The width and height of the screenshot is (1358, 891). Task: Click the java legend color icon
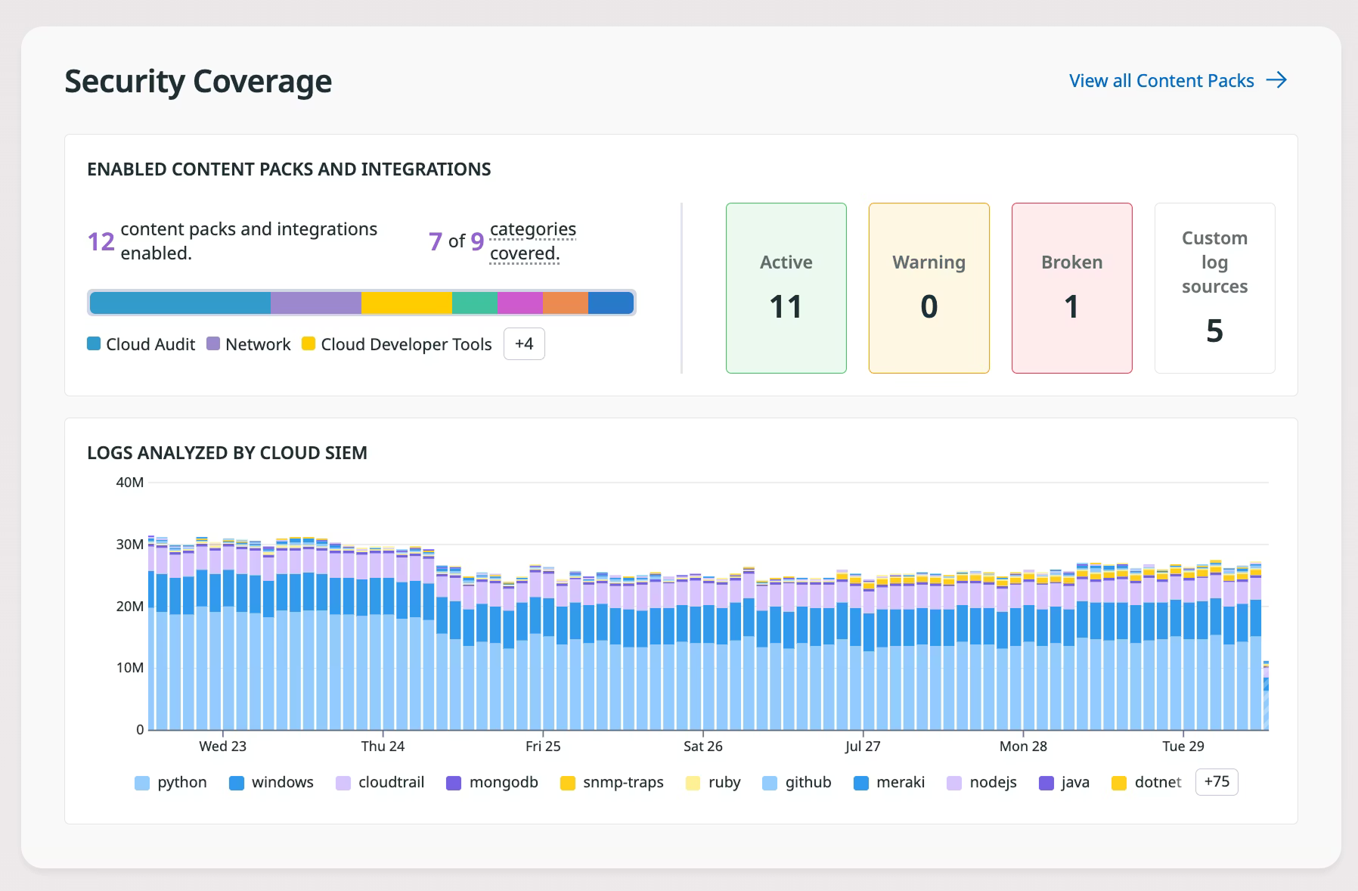point(1046,783)
